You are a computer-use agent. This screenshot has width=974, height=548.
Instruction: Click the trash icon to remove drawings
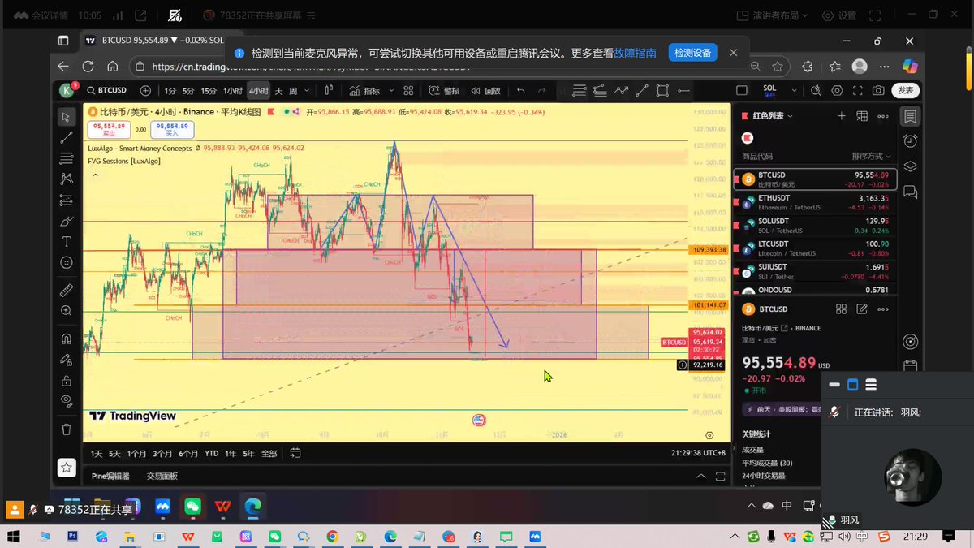pyautogui.click(x=67, y=429)
